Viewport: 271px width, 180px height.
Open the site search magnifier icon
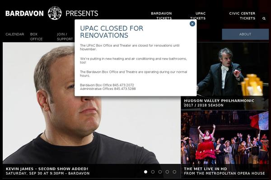(264, 18)
